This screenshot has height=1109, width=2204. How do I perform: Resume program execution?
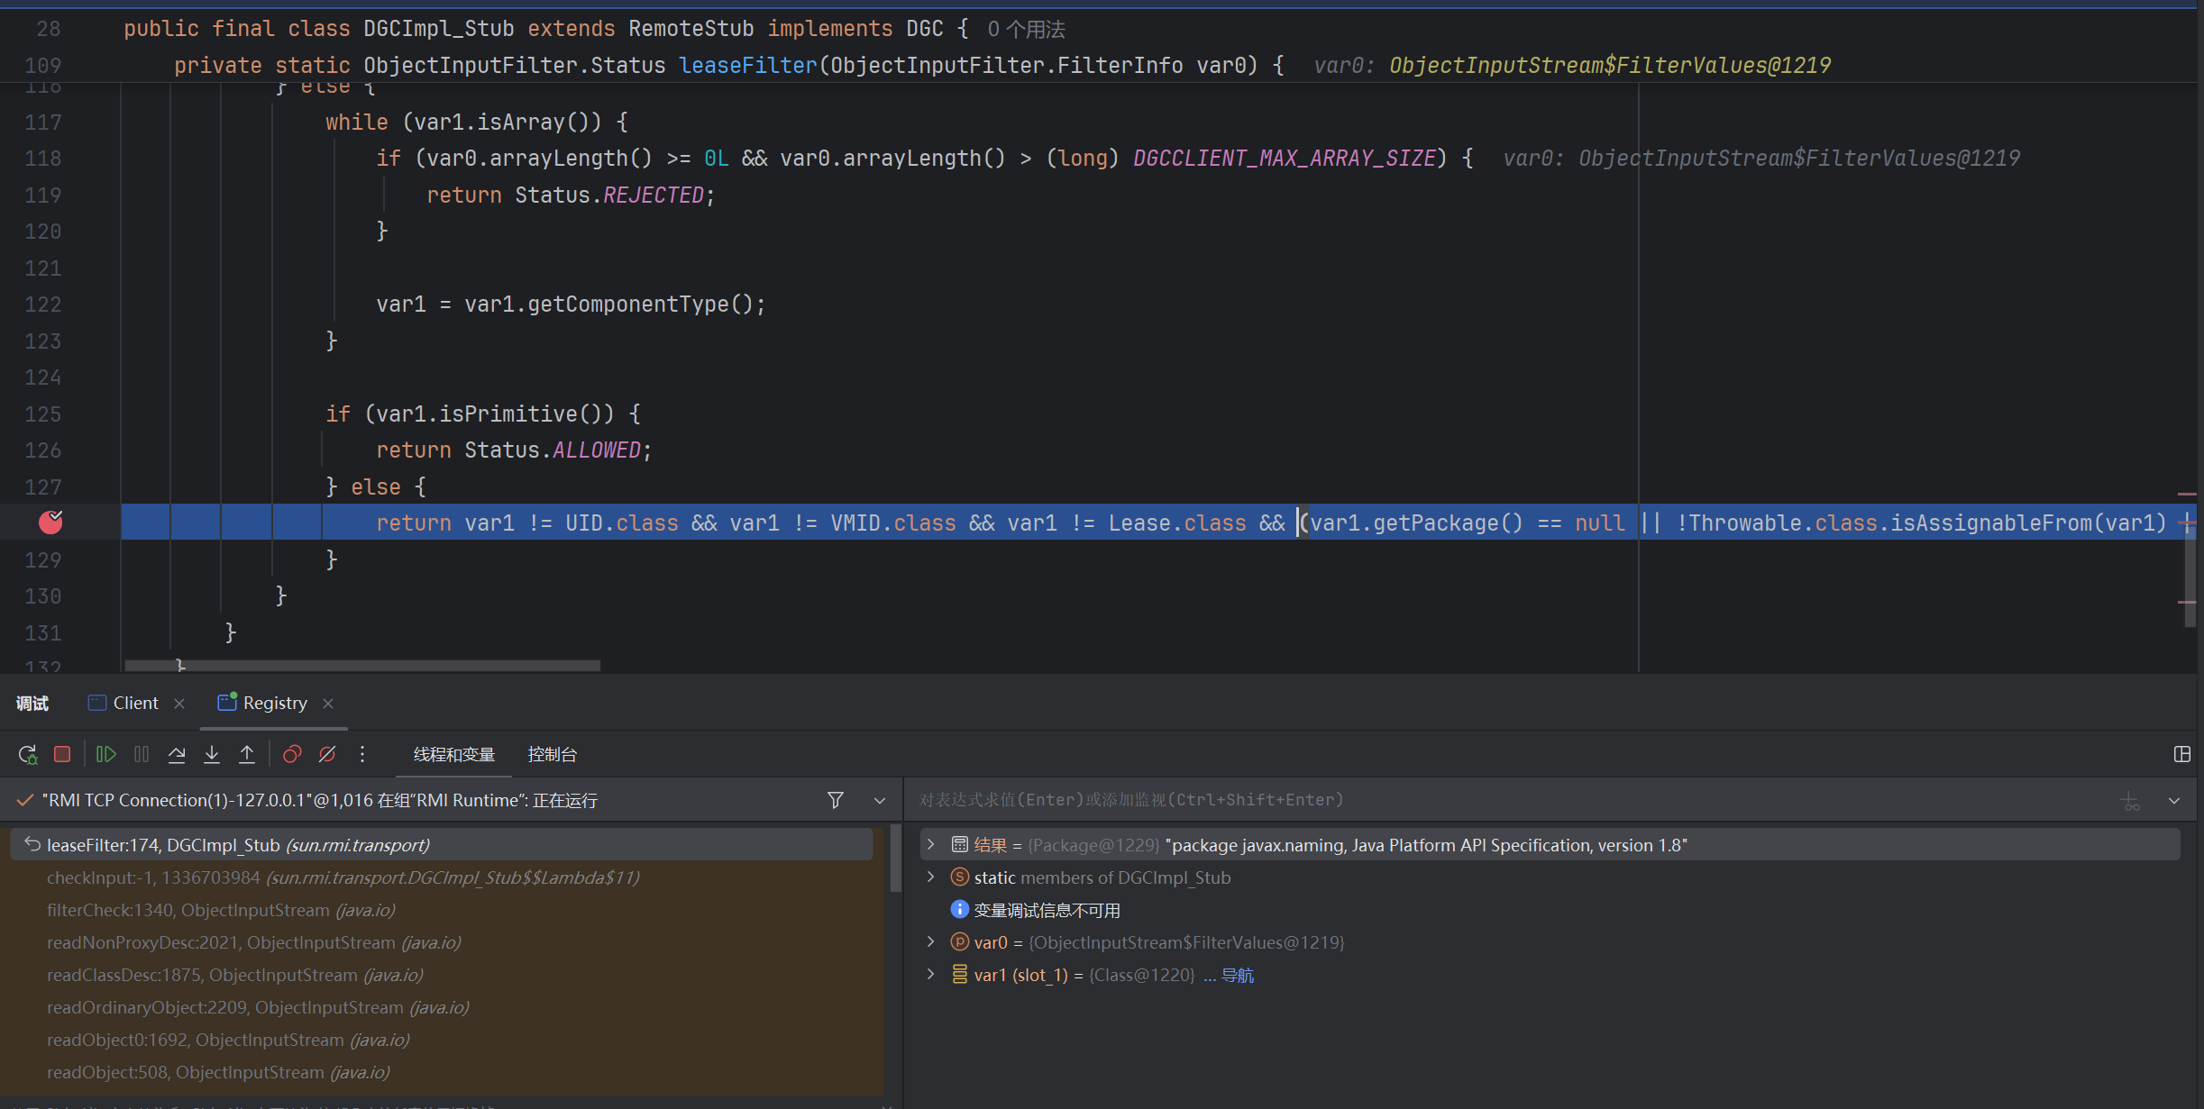(x=105, y=754)
